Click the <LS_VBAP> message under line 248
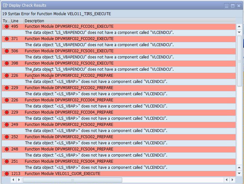Viewport: 244px width, 184px height. click(96, 155)
